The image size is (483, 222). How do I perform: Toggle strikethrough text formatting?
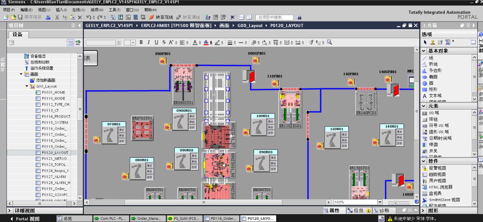(164, 42)
